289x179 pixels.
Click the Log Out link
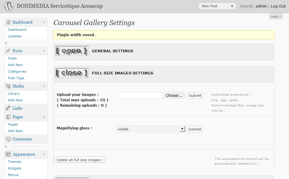tap(278, 6)
